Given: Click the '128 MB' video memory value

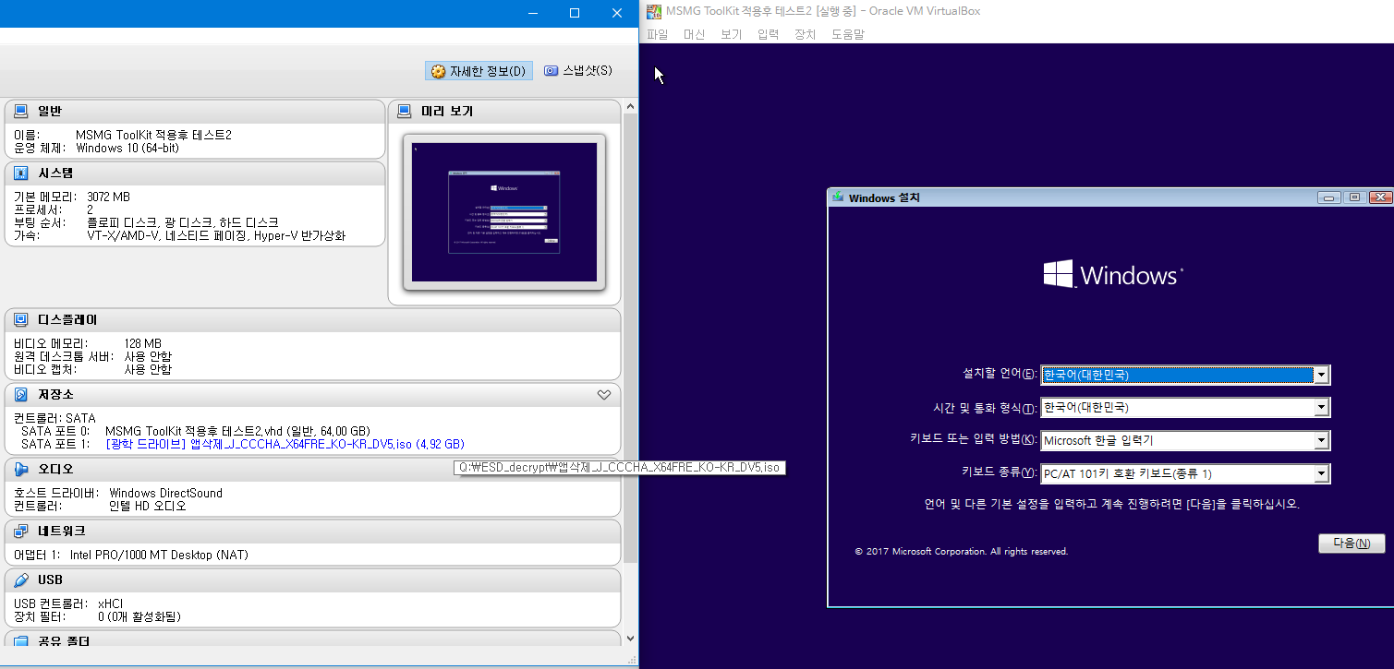Looking at the screenshot, I should click(x=142, y=343).
